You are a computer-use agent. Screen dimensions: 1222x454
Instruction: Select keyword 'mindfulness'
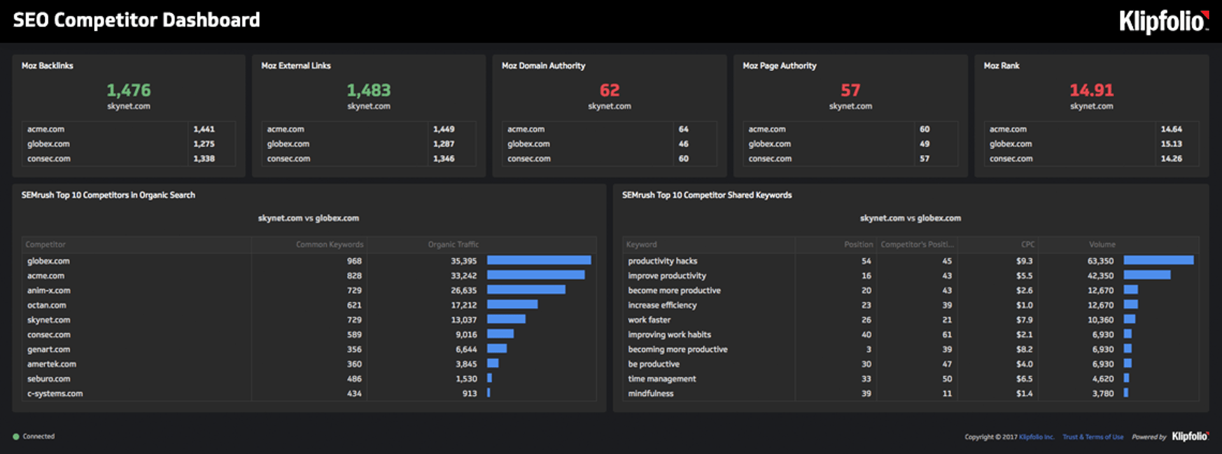650,394
